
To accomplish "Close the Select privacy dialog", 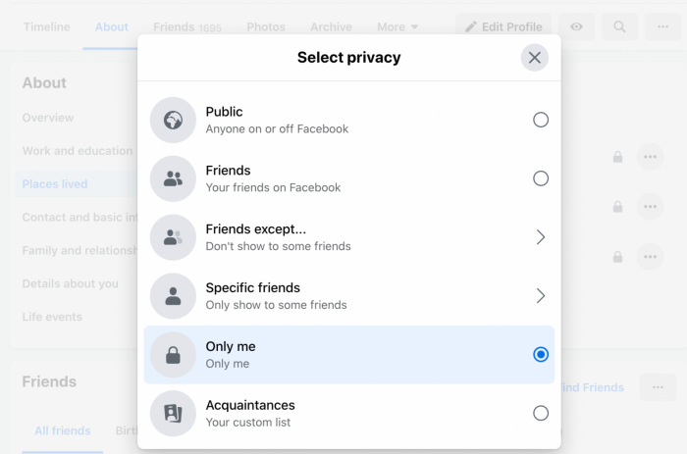I will pos(535,58).
